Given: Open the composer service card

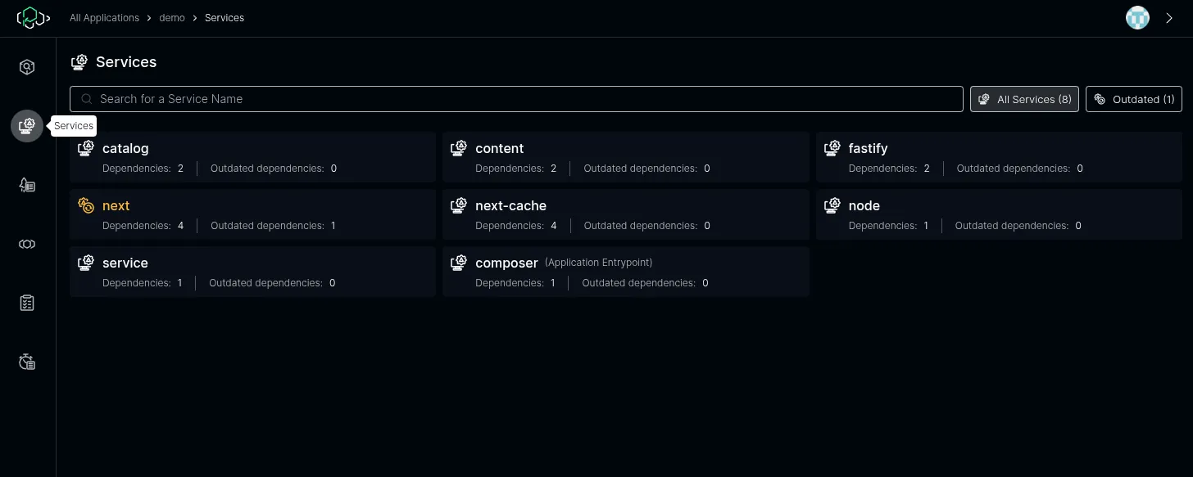Looking at the screenshot, I should point(626,272).
